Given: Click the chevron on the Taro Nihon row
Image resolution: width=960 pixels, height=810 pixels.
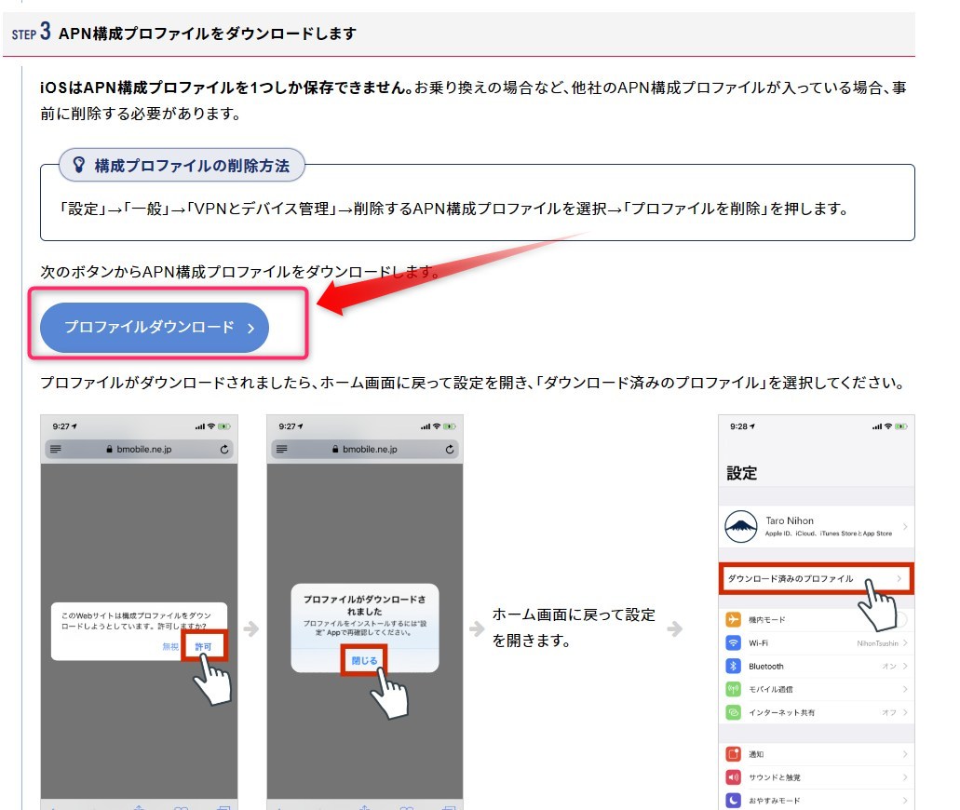Looking at the screenshot, I should click(905, 527).
